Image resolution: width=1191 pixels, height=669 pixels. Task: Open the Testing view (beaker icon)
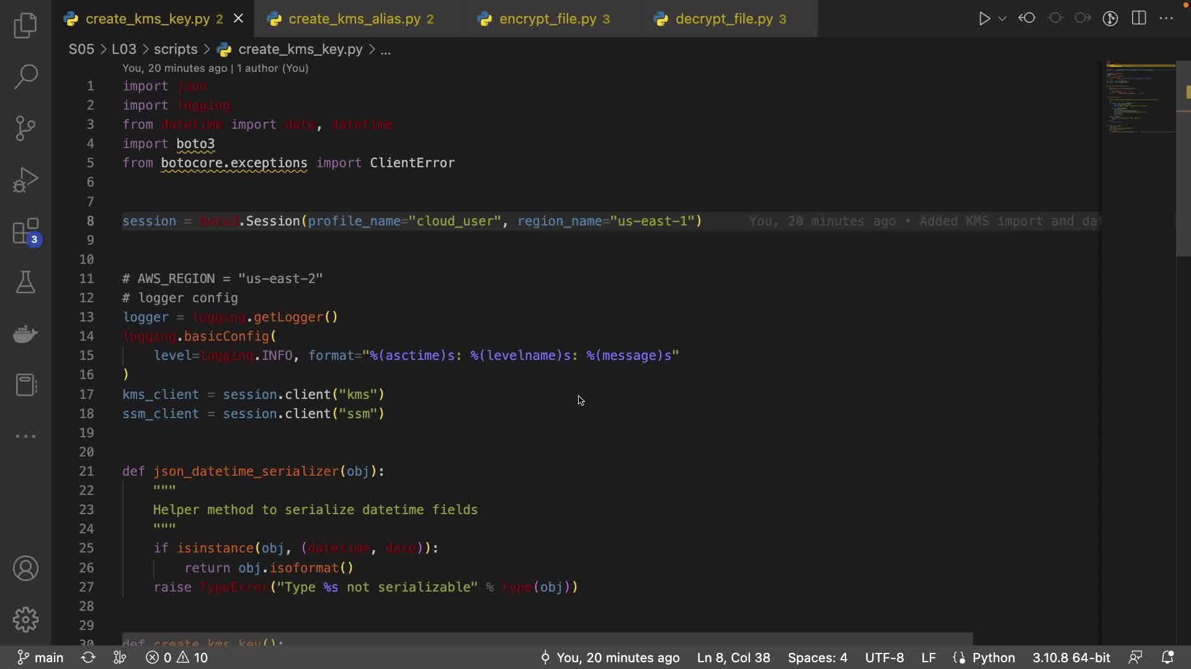(x=25, y=282)
